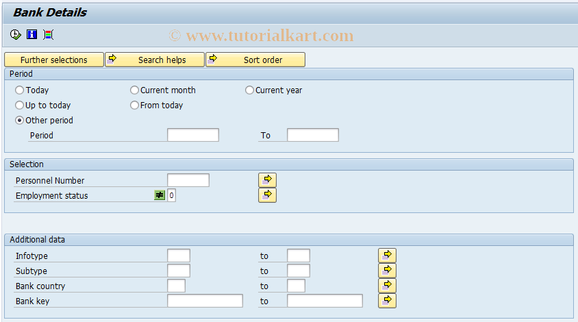Click the Infotype to field
This screenshot has height=322, width=578.
(x=298, y=256)
